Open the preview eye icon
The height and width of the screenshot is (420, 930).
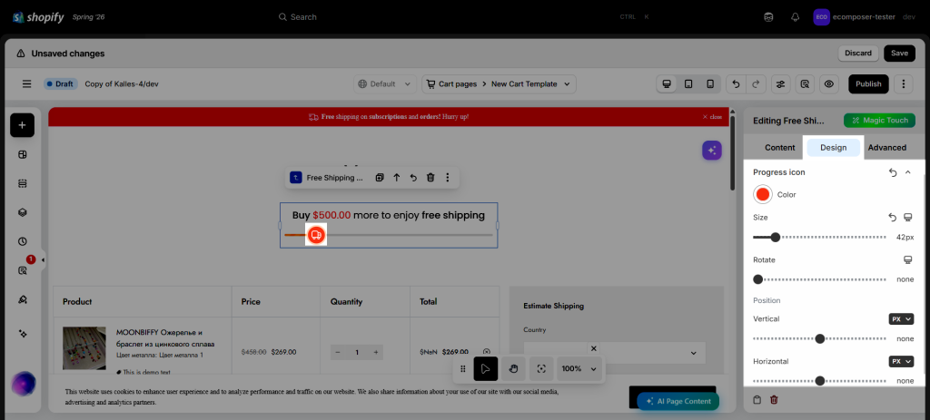829,84
